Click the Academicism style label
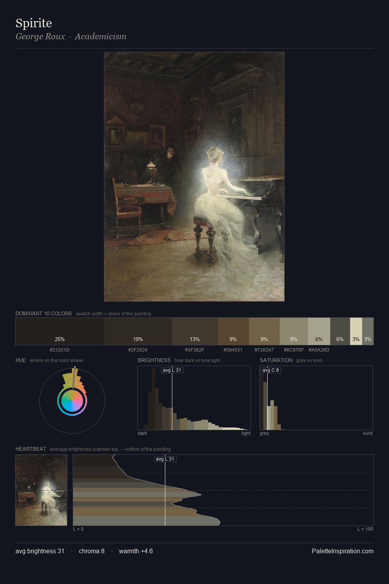Screen dimensions: 389x584 pyautogui.click(x=101, y=37)
